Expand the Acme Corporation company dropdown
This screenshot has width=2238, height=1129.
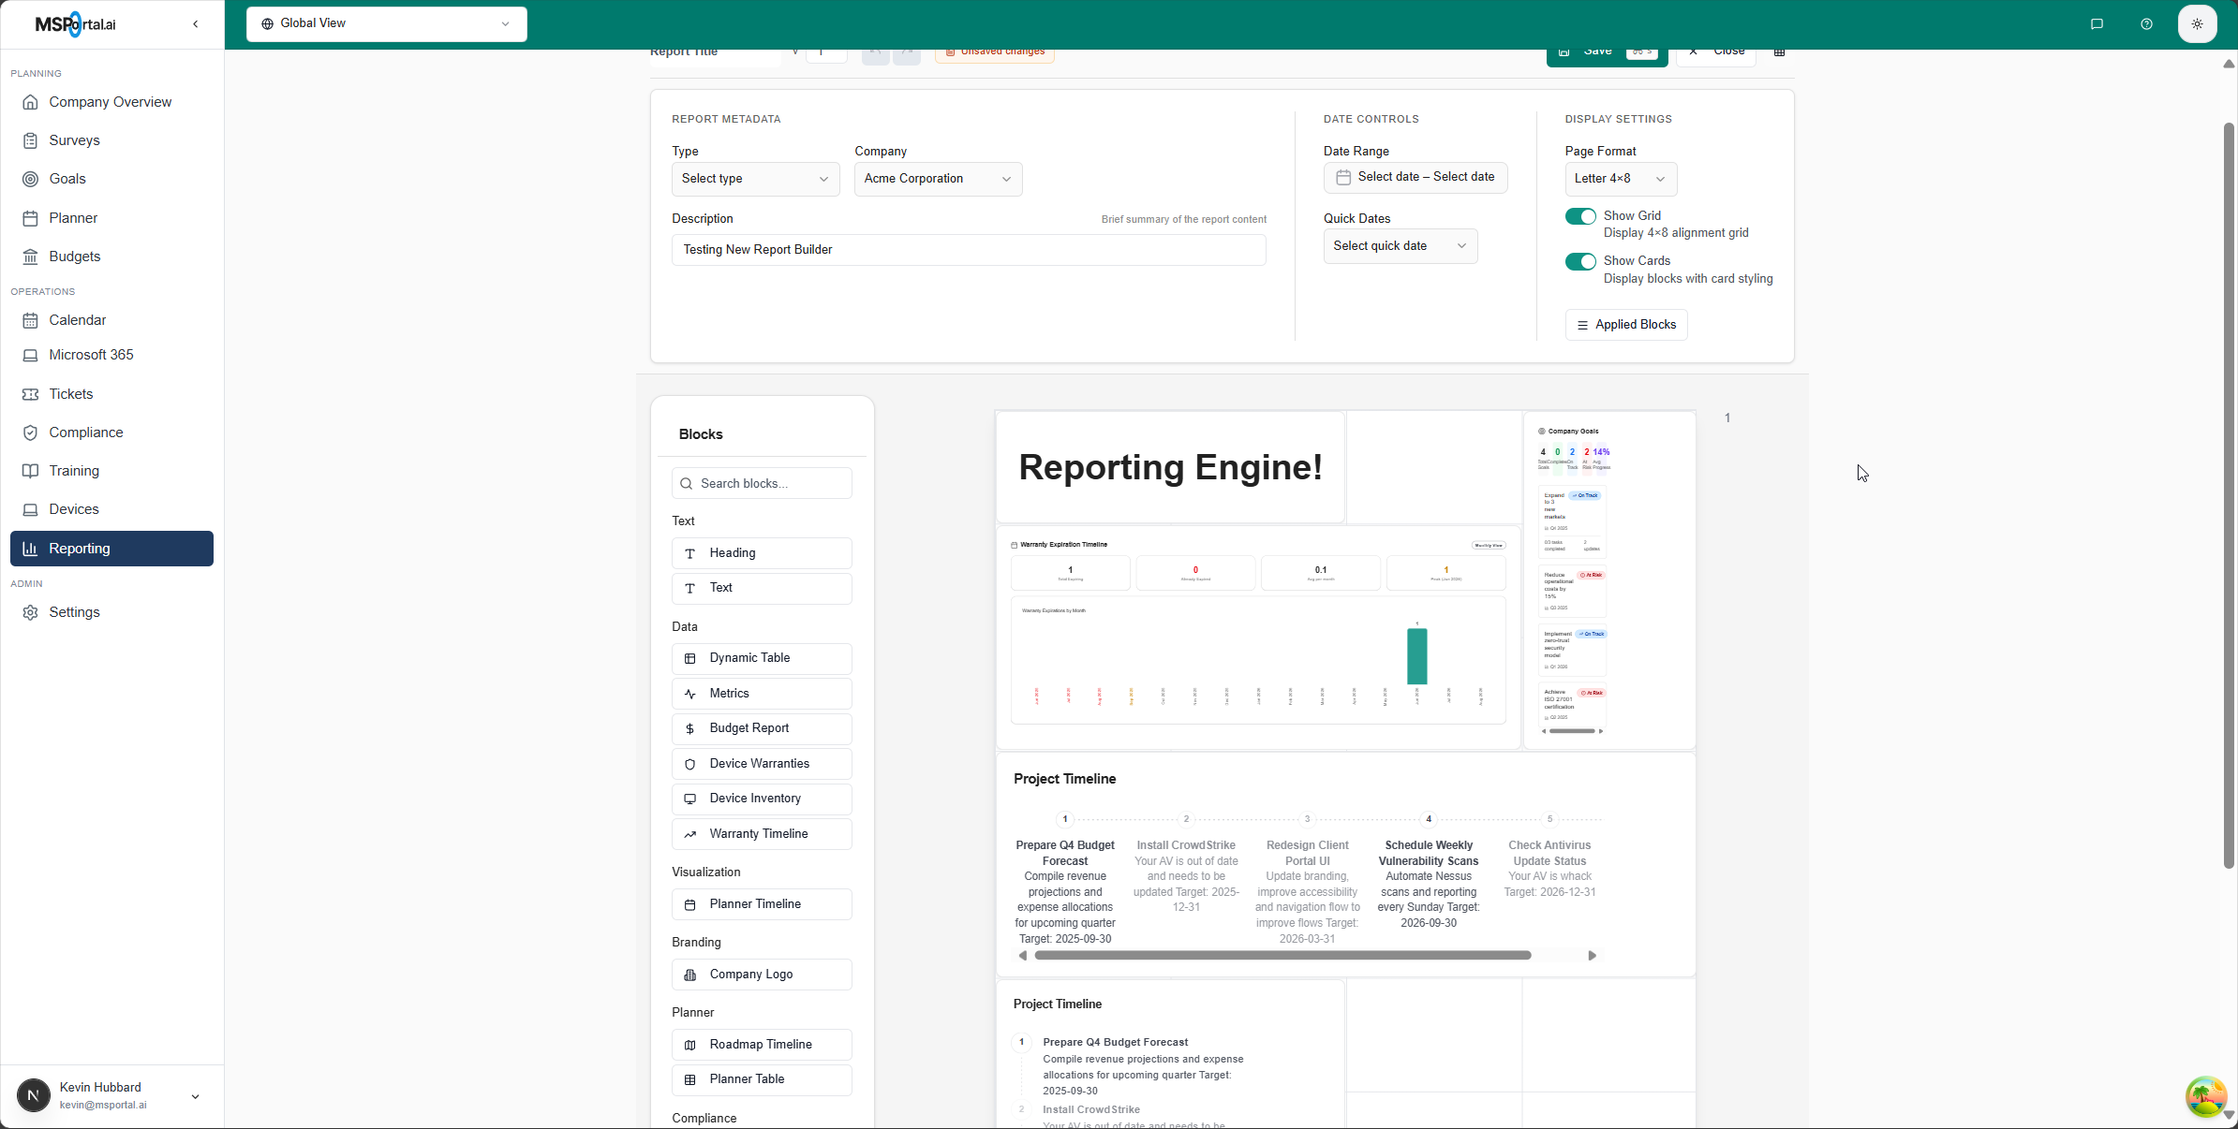tap(937, 179)
